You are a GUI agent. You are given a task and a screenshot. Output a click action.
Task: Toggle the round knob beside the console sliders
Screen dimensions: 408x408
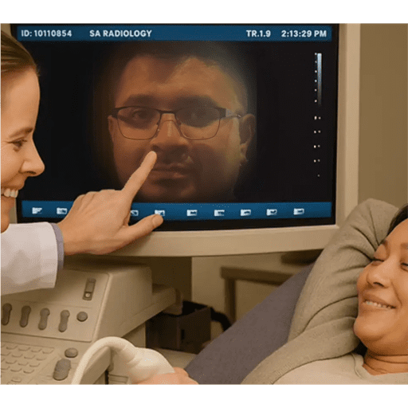point(82,316)
